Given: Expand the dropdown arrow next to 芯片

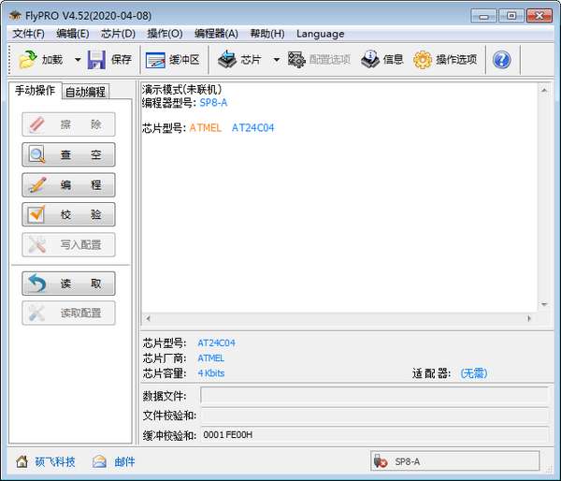Looking at the screenshot, I should (x=276, y=60).
